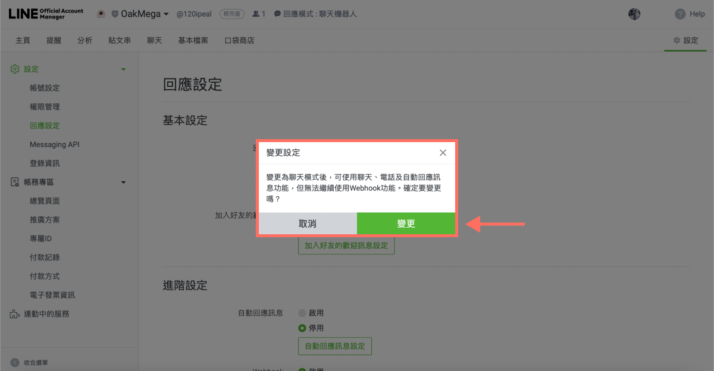Collapse the 帳務專區 section arrow
Screen dimensions: 714x371
pos(124,183)
